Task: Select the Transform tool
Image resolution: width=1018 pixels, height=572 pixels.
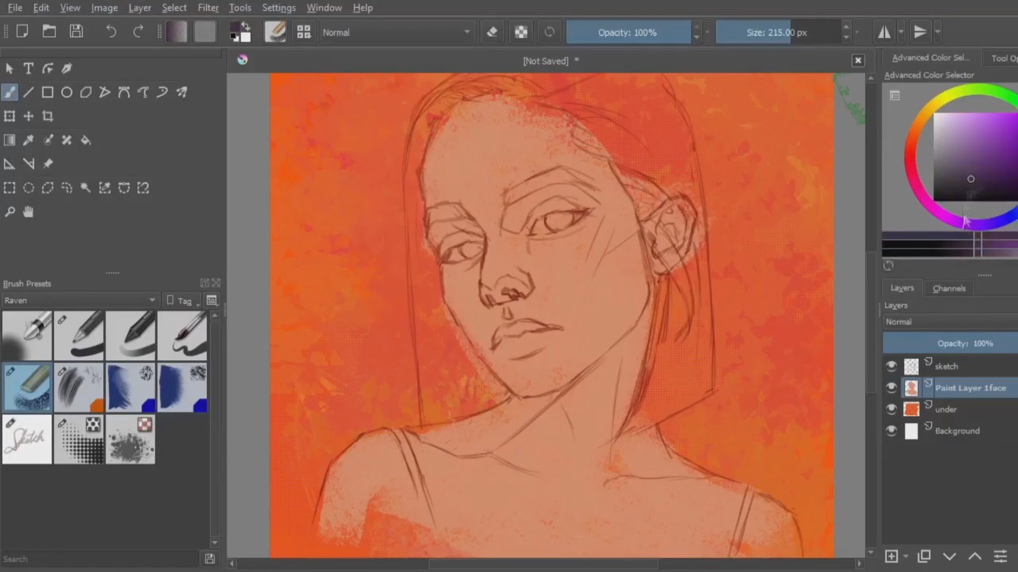Action: 10,116
